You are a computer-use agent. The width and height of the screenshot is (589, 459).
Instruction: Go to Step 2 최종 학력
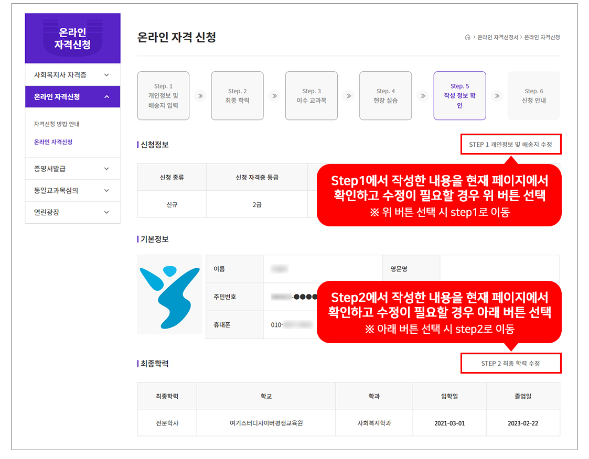pos(237,96)
